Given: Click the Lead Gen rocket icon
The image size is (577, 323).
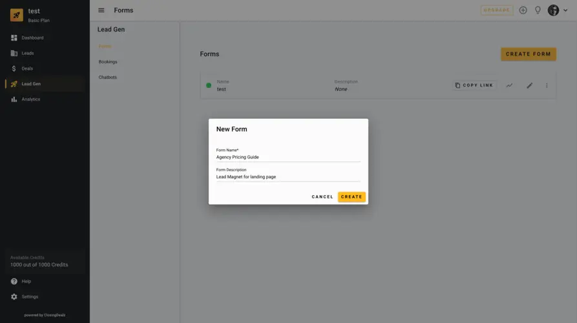Looking at the screenshot, I should pos(14,84).
